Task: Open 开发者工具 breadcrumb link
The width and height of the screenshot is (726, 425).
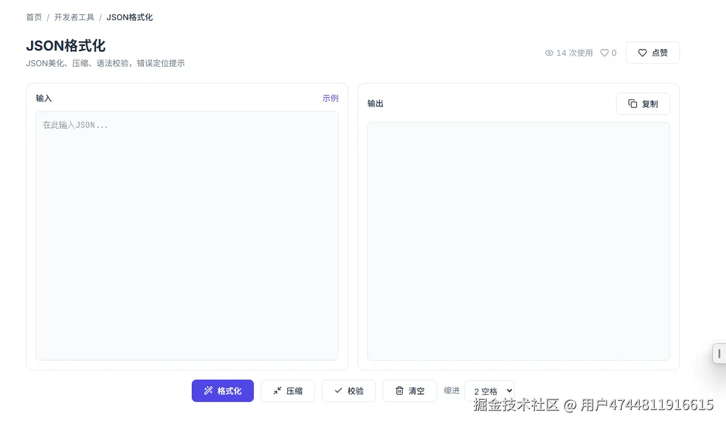Action: click(74, 17)
